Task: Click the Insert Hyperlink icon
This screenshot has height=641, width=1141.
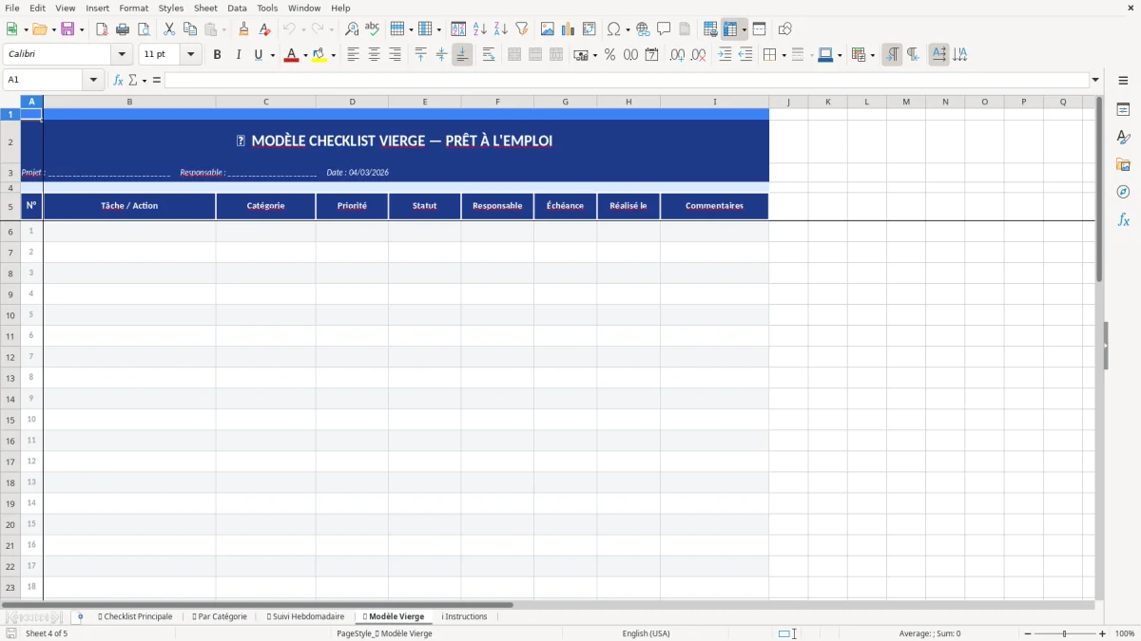Action: [643, 29]
